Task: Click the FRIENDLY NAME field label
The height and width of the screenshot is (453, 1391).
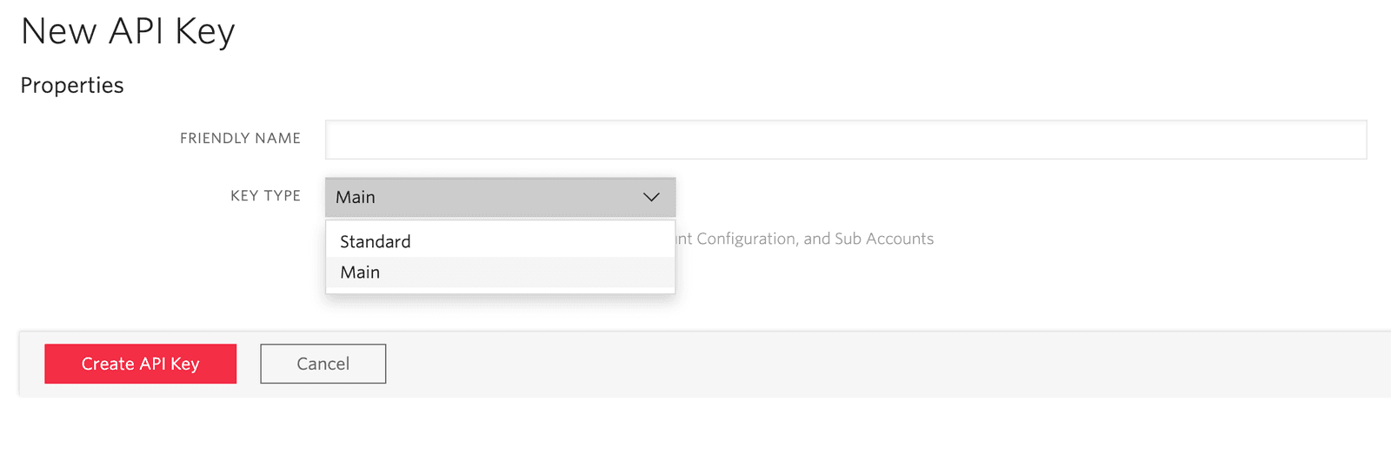Action: (240, 138)
